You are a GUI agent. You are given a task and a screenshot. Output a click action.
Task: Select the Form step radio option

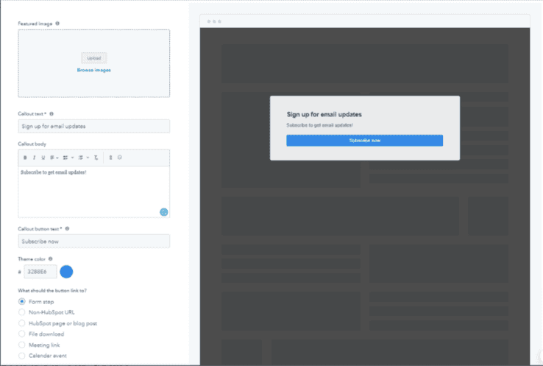21,301
